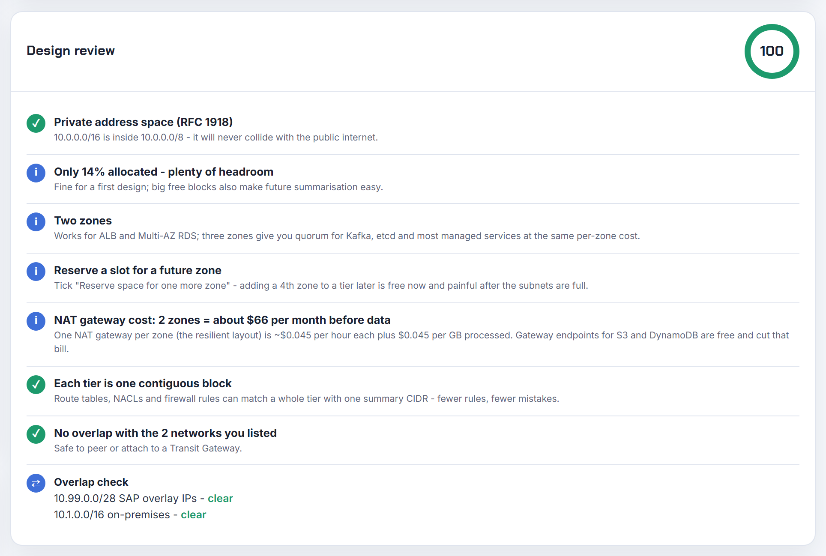Click the Works for ALB and Multi-AZ RDS text
826x556 pixels.
pyautogui.click(x=347, y=236)
